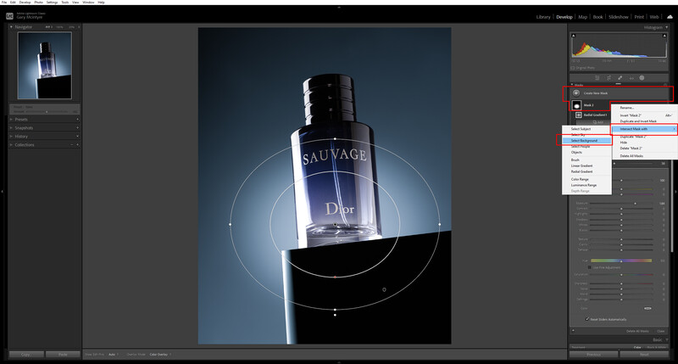678x364 pixels.
Task: Click the Close button in mask panel
Action: pos(661,331)
